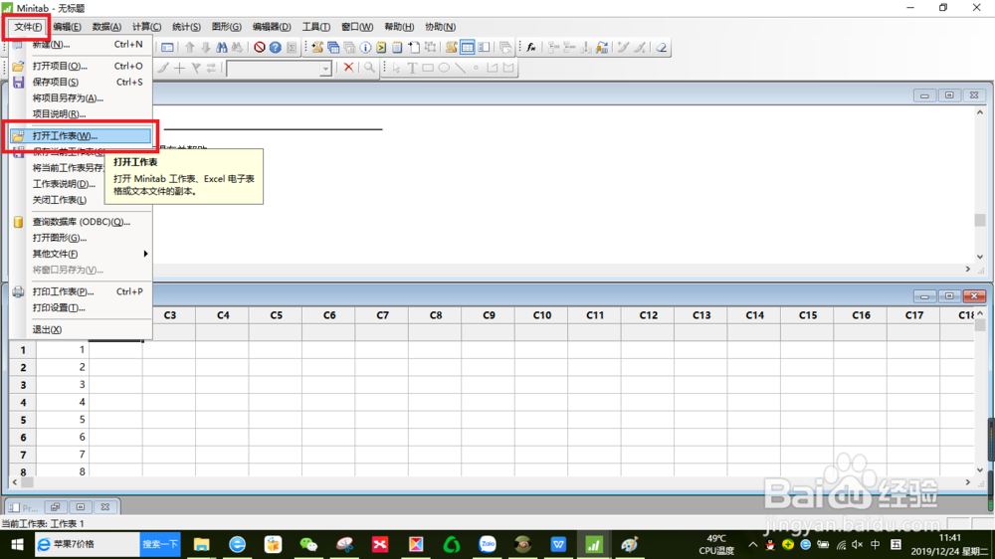Click the Show History yellow prompt icon
This screenshot has height=559, width=995.
click(381, 48)
